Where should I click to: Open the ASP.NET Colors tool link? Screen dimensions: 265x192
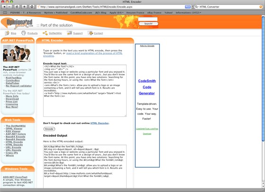[16, 134]
